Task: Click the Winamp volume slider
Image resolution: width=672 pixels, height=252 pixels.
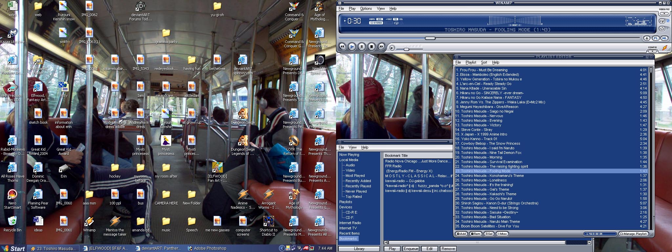Action: coord(406,49)
